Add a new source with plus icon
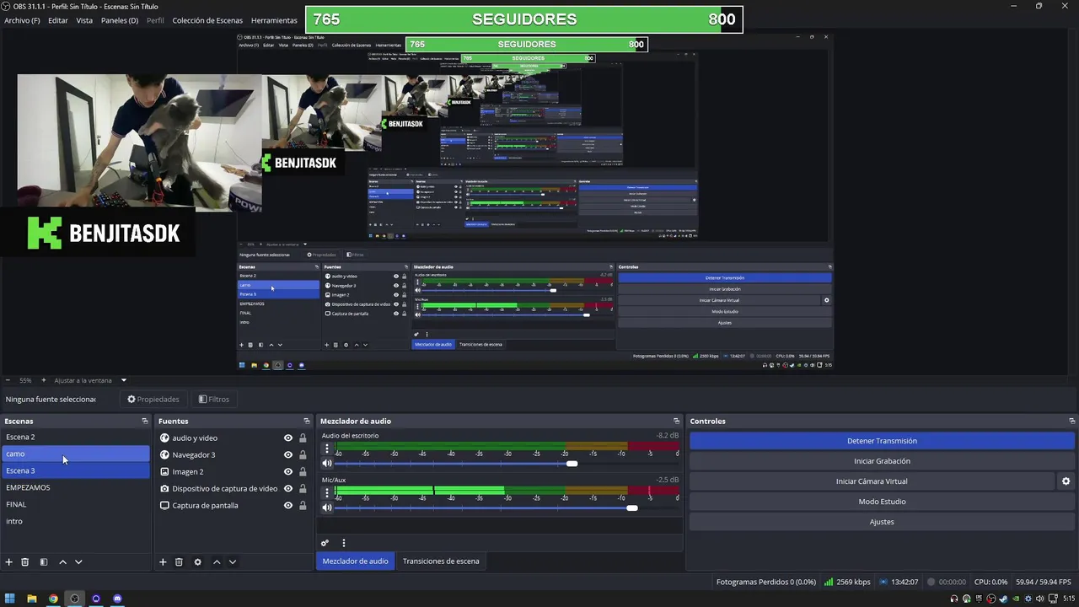 pos(163,562)
